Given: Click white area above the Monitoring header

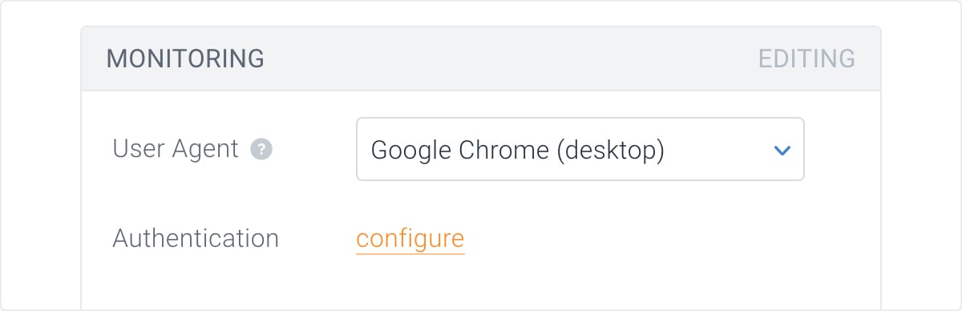Looking at the screenshot, I should [x=481, y=14].
